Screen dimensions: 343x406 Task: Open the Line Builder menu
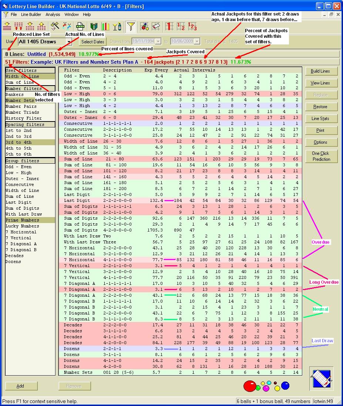click(x=31, y=14)
